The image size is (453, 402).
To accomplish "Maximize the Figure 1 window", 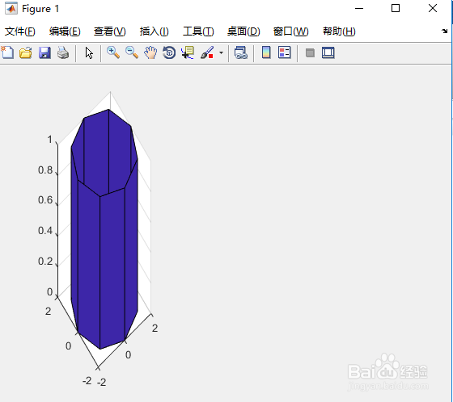I will (x=396, y=8).
